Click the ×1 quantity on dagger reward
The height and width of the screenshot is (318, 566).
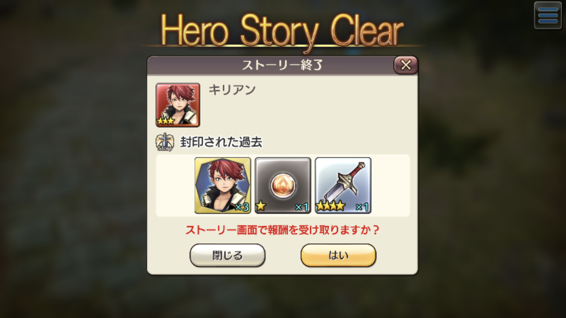[x=362, y=207]
